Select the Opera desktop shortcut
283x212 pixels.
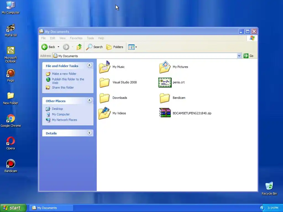[x=11, y=144]
